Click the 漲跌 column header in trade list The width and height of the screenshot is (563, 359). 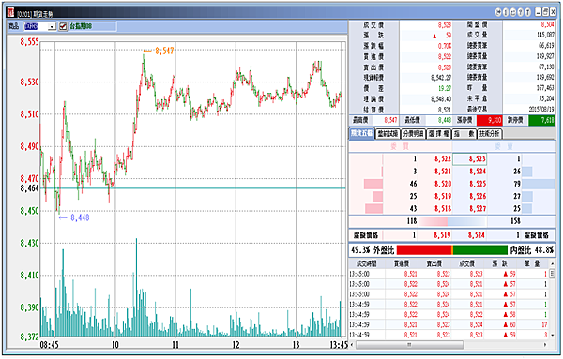point(500,263)
